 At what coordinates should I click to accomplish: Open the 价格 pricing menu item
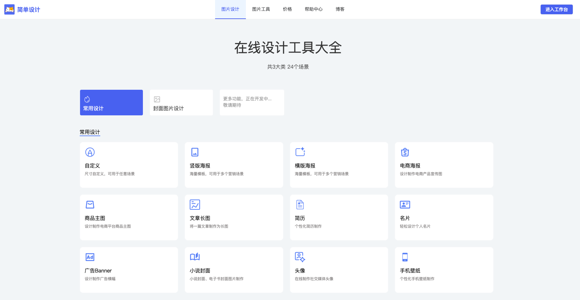pyautogui.click(x=287, y=9)
